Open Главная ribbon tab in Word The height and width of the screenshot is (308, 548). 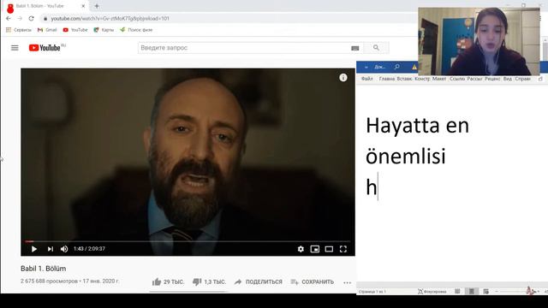click(x=386, y=79)
